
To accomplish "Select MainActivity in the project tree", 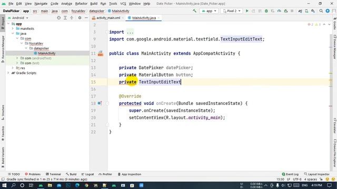I will pos(47,53).
